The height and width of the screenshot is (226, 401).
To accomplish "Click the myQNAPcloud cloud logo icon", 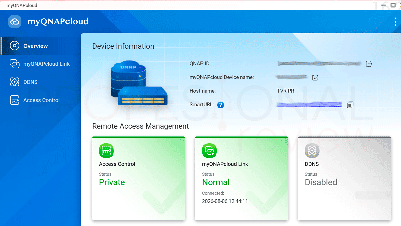I will [x=15, y=22].
